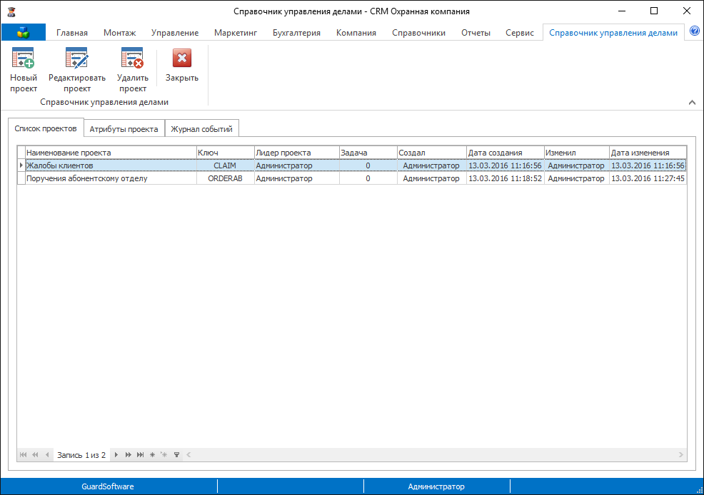The height and width of the screenshot is (495, 704).
Task: Switch to the Бухгалтерия ribbon tab
Action: (296, 33)
